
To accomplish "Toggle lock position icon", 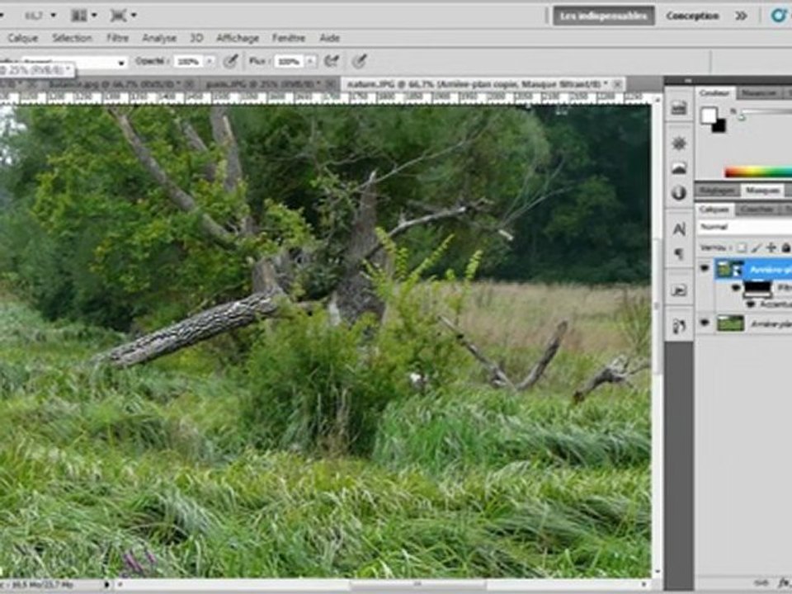I will coord(771,247).
